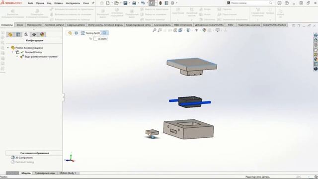The width and height of the screenshot is (318, 179).
Task: Select the Tooling Split2 breadcrumb item
Action: tap(90, 33)
